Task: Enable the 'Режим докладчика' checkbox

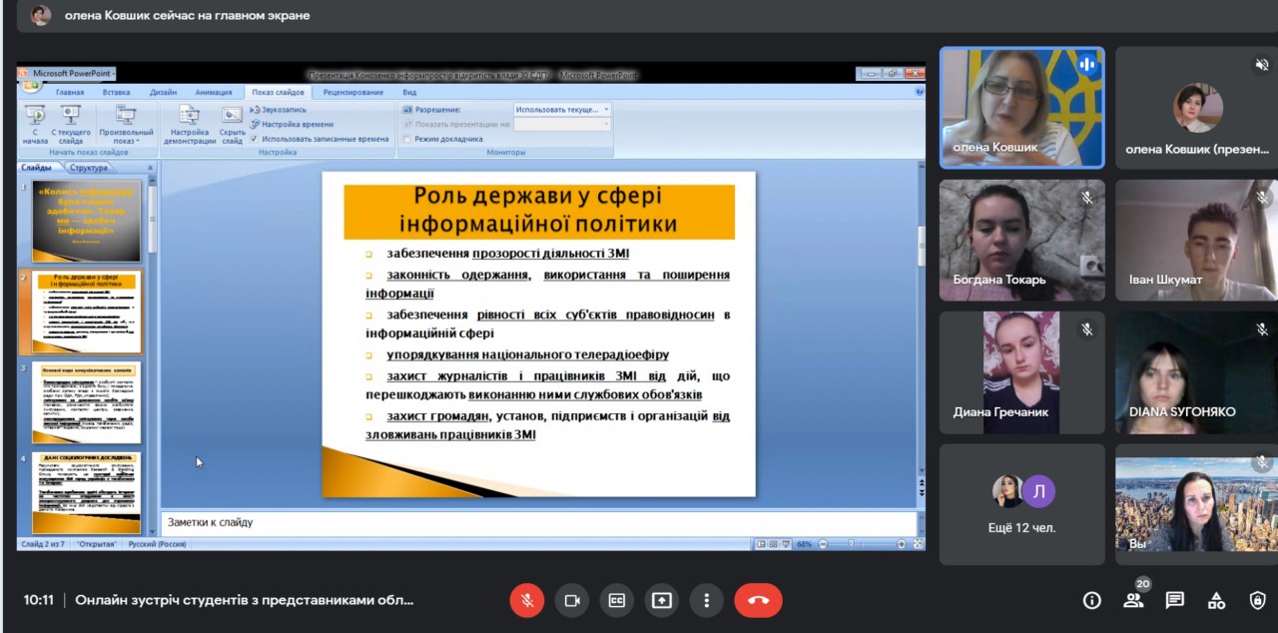Action: [x=407, y=139]
